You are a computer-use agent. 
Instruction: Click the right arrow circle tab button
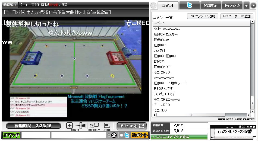tap(253, 6)
